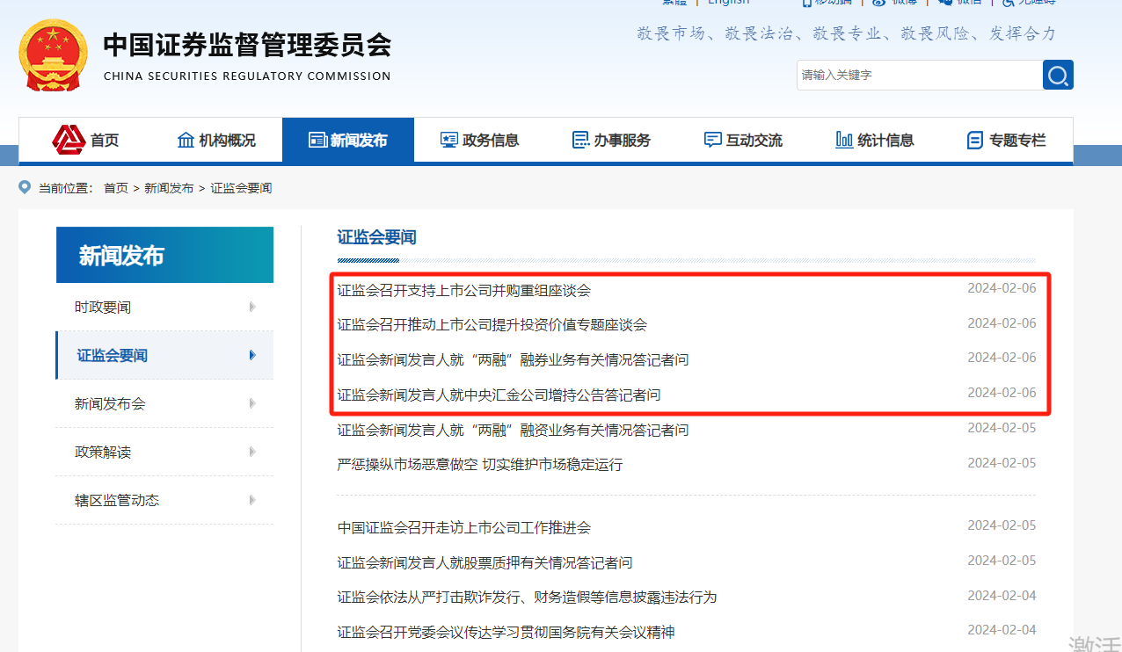Expand the 时政要闻 sidebar arrow

tap(252, 307)
